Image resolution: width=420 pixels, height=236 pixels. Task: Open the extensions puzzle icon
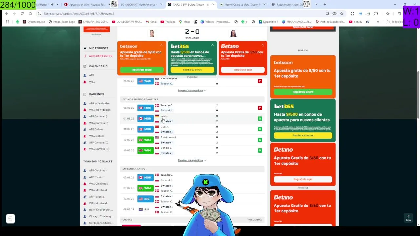click(x=376, y=14)
